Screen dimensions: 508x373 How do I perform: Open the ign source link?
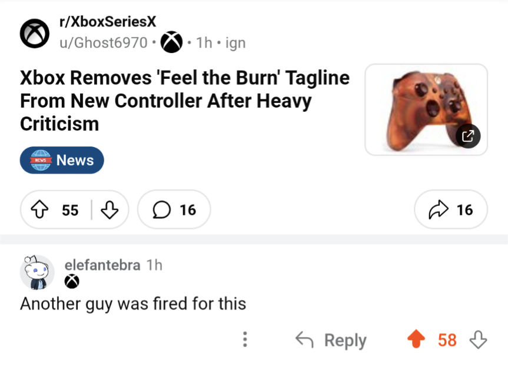pyautogui.click(x=235, y=43)
